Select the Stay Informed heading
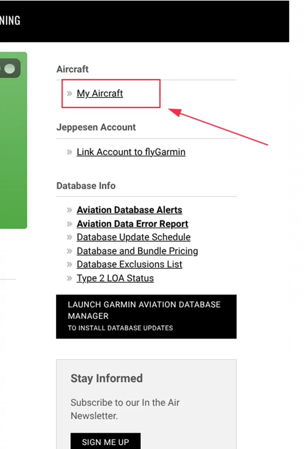 pos(106,378)
